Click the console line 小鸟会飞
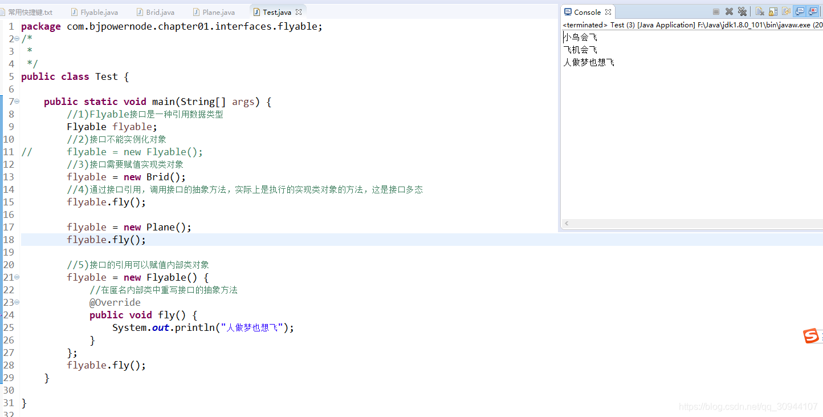The width and height of the screenshot is (823, 417). click(580, 37)
